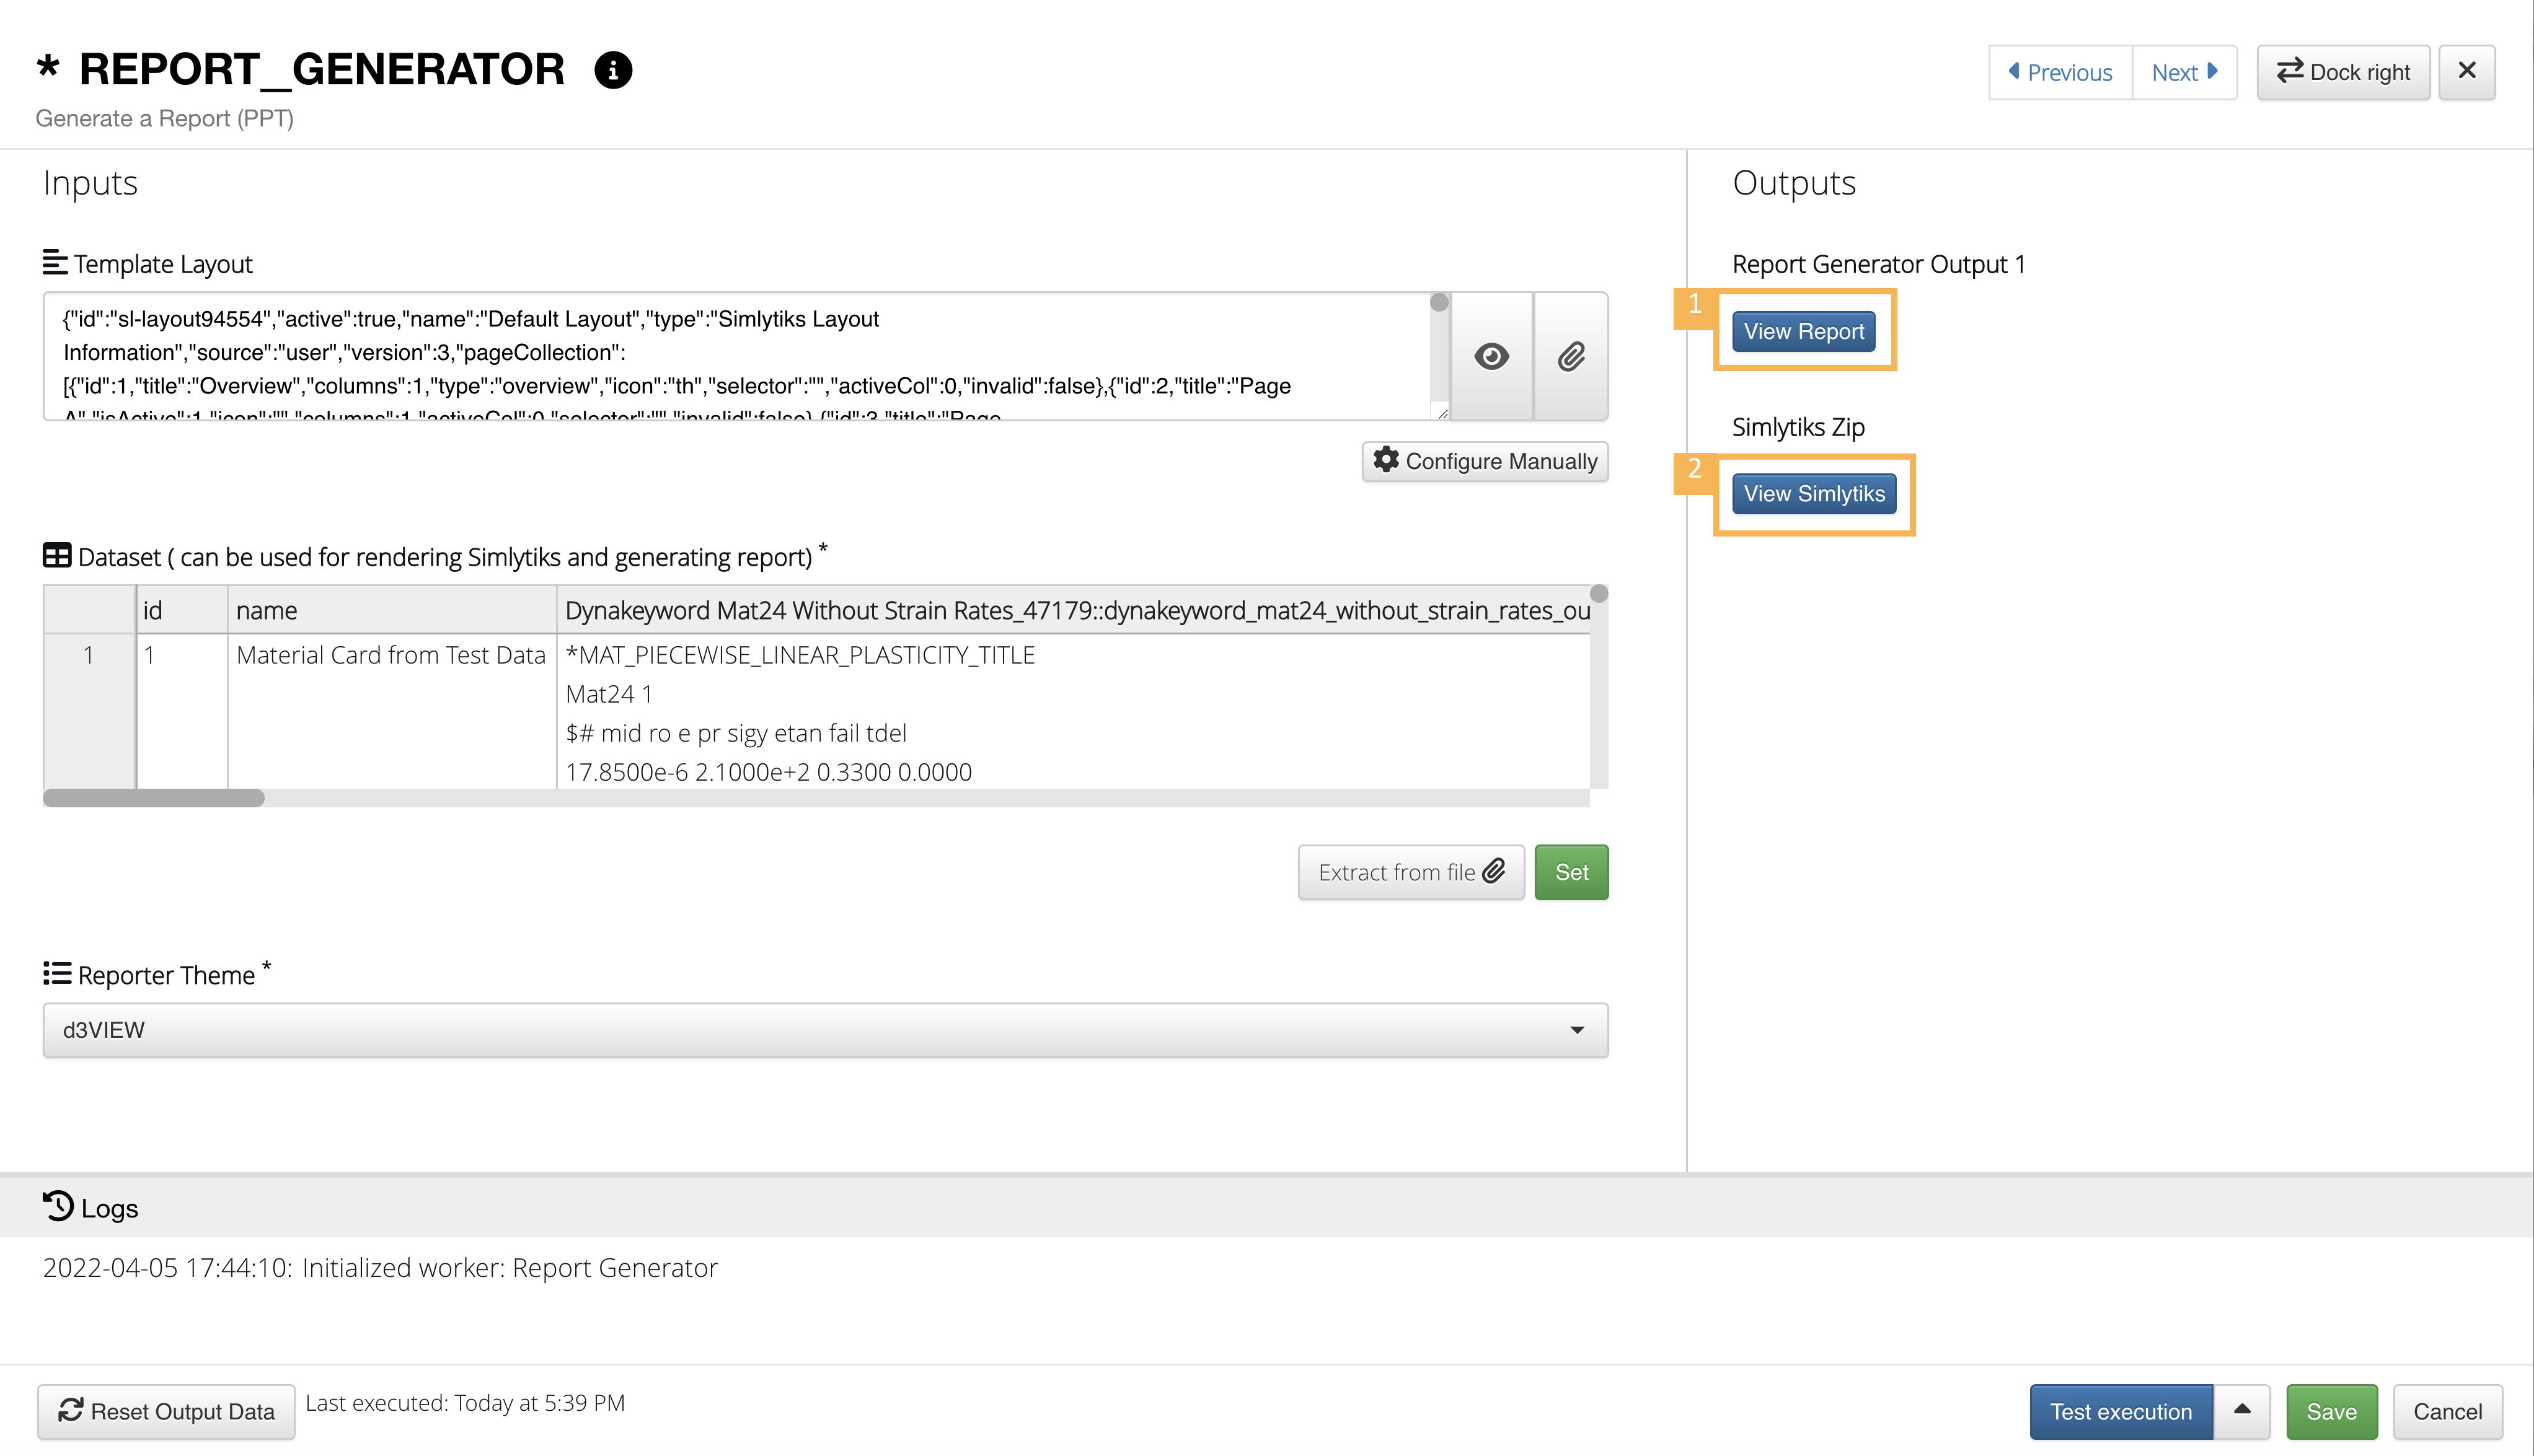Select the Material Card from Test Data cell
Image resolution: width=2534 pixels, height=1456 pixels.
click(x=391, y=655)
